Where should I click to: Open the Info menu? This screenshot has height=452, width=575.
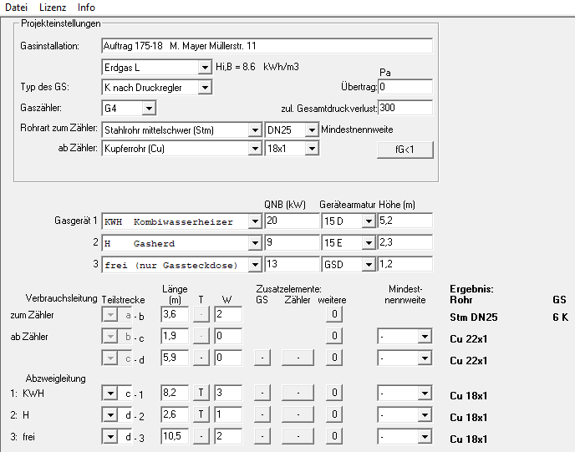[86, 8]
